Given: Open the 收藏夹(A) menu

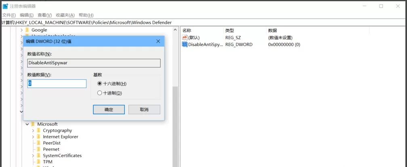Looking at the screenshot, I should (65, 15).
